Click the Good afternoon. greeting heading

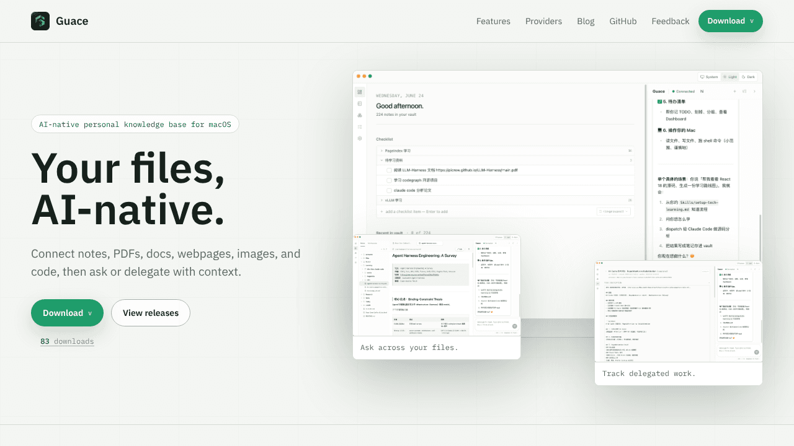[401, 106]
